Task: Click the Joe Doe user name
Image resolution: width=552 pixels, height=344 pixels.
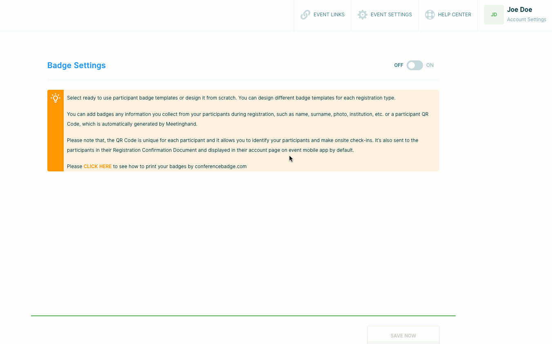Action: pos(519,10)
